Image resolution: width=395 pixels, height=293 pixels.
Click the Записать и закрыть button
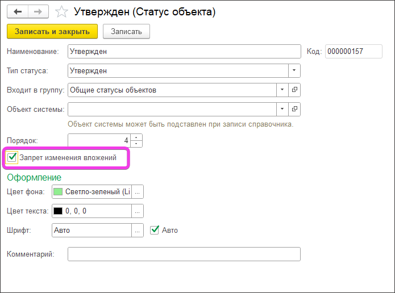pos(52,31)
